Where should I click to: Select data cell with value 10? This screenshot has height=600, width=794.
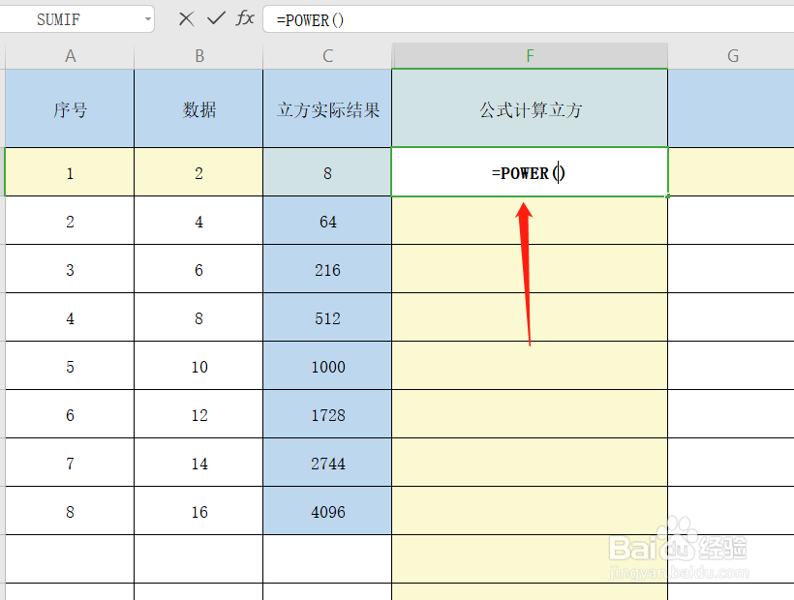click(199, 366)
